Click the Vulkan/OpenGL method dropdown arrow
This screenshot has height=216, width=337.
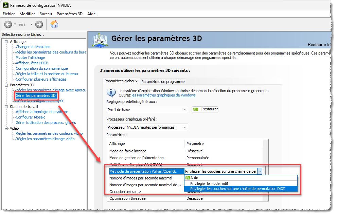click(260, 171)
